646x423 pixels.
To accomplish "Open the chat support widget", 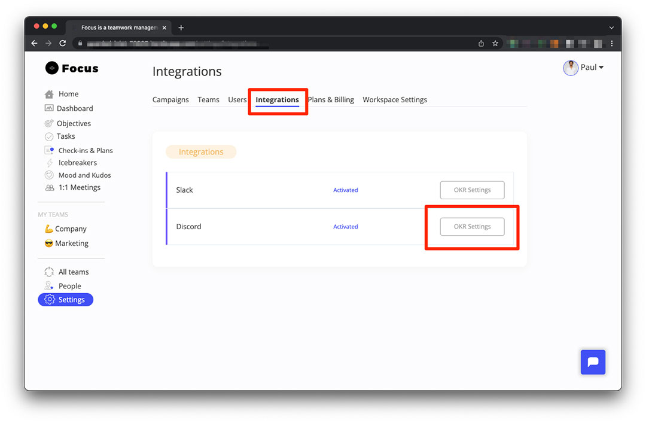I will click(x=593, y=362).
